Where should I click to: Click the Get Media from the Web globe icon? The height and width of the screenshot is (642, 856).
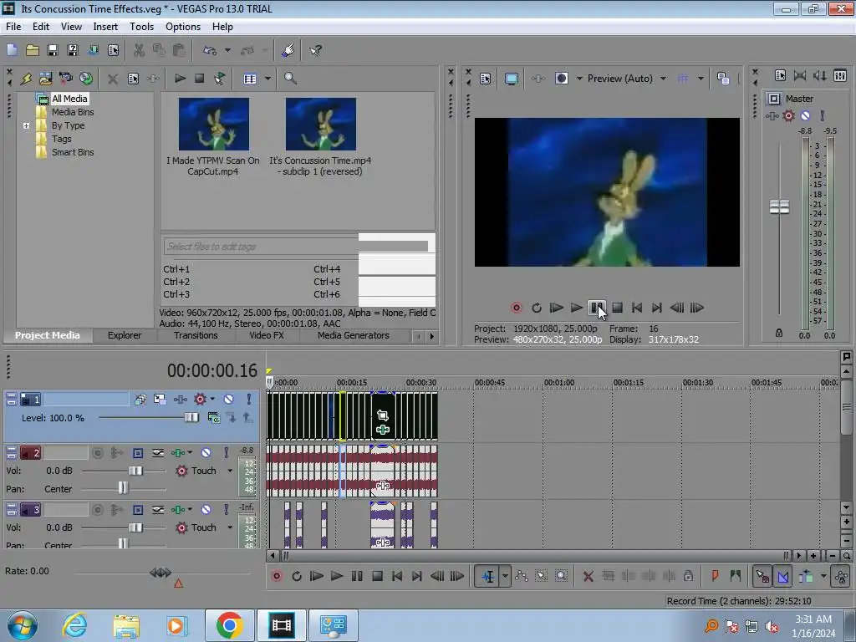(x=86, y=79)
